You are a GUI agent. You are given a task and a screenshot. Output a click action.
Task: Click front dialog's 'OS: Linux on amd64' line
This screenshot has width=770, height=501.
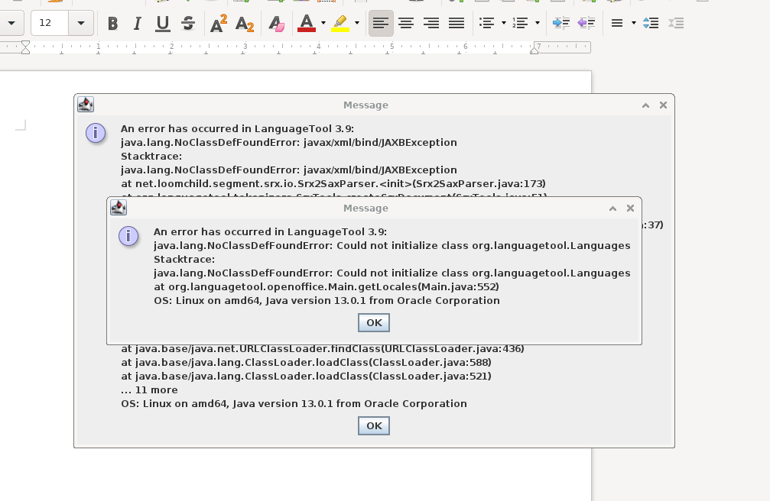point(327,301)
